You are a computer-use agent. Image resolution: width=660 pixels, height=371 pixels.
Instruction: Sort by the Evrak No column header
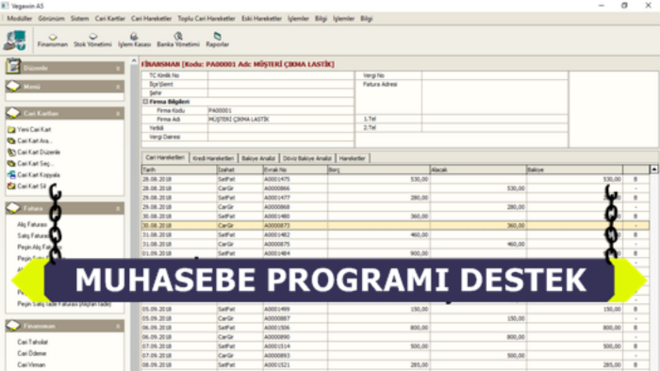[x=295, y=169]
